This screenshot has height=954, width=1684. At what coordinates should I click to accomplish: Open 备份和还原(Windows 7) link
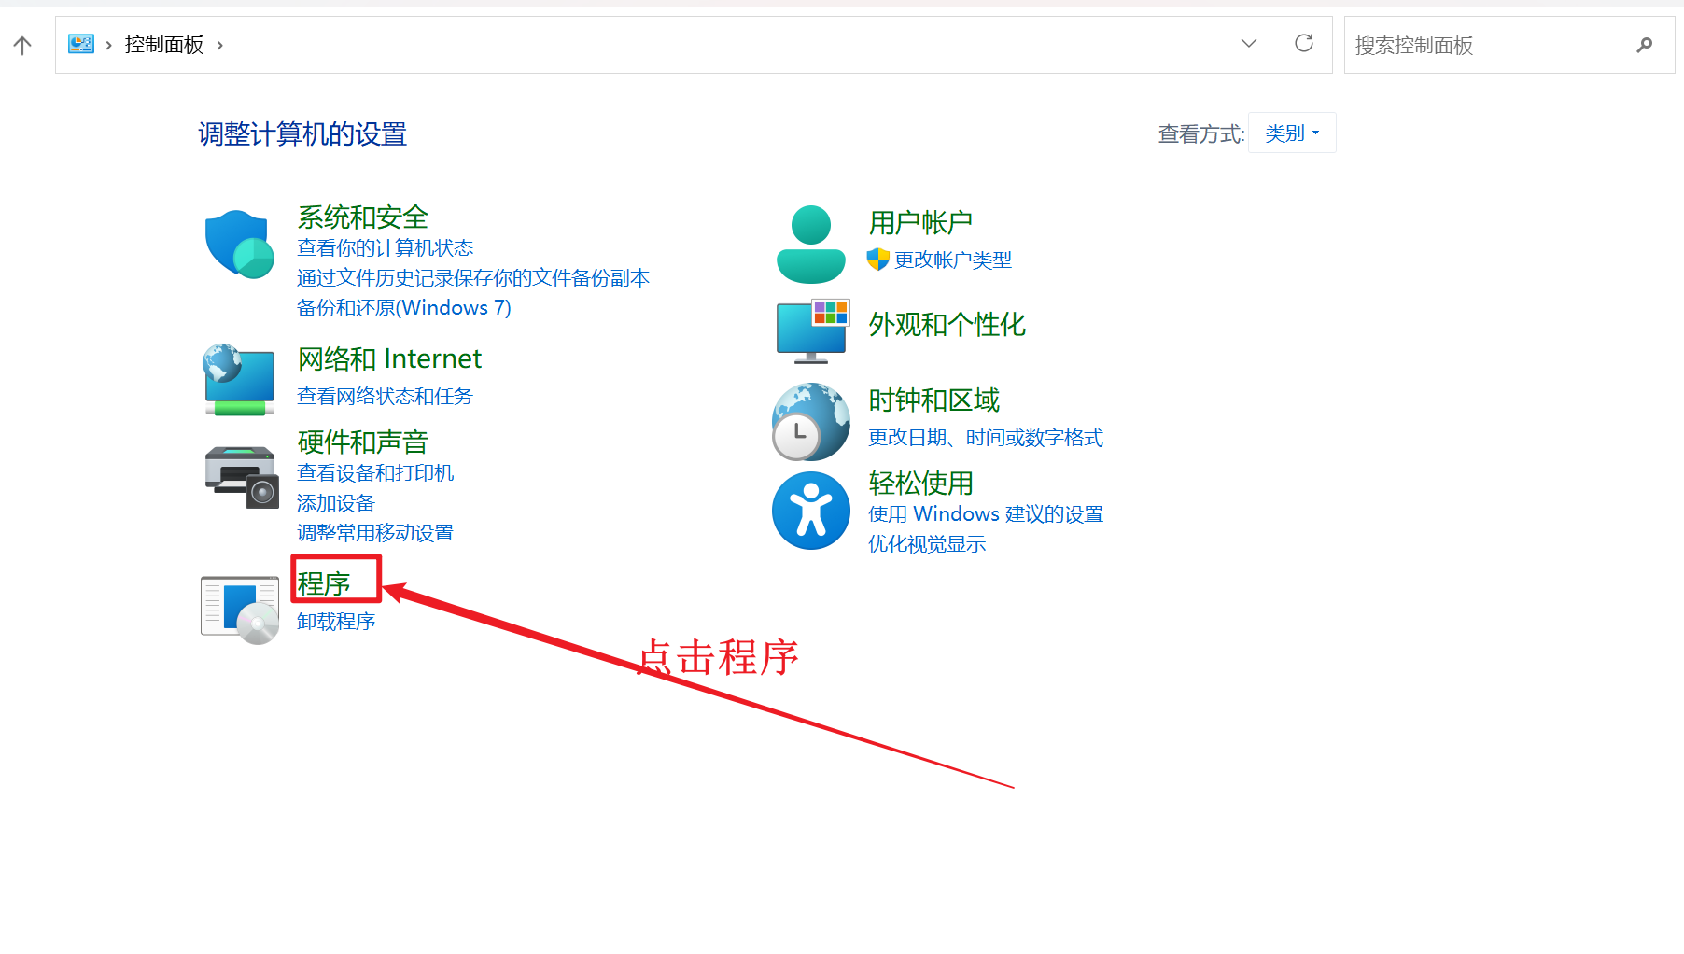click(x=403, y=308)
